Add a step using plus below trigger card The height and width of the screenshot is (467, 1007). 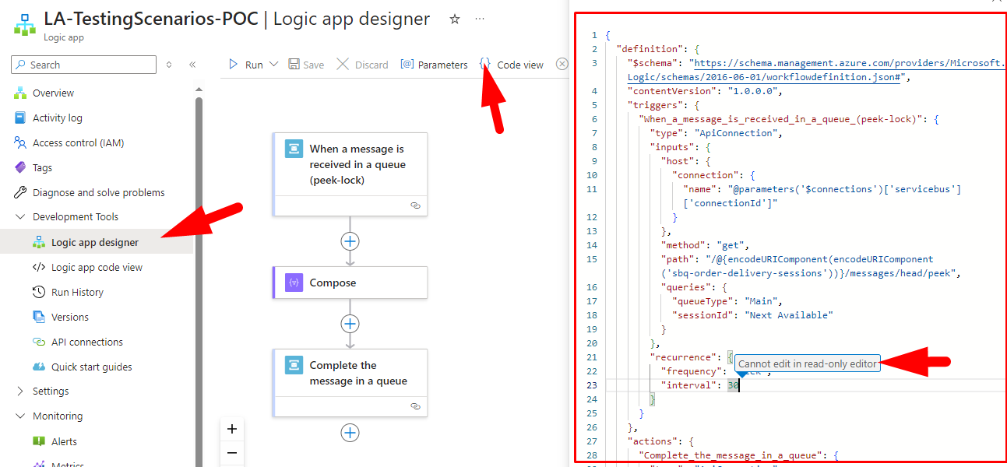[x=350, y=241]
